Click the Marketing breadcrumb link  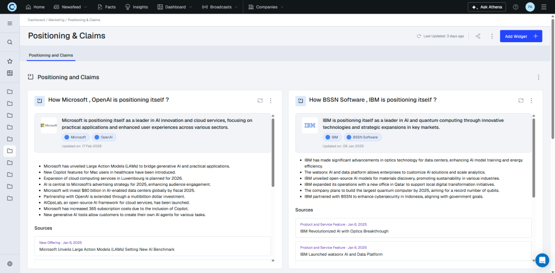[56, 20]
